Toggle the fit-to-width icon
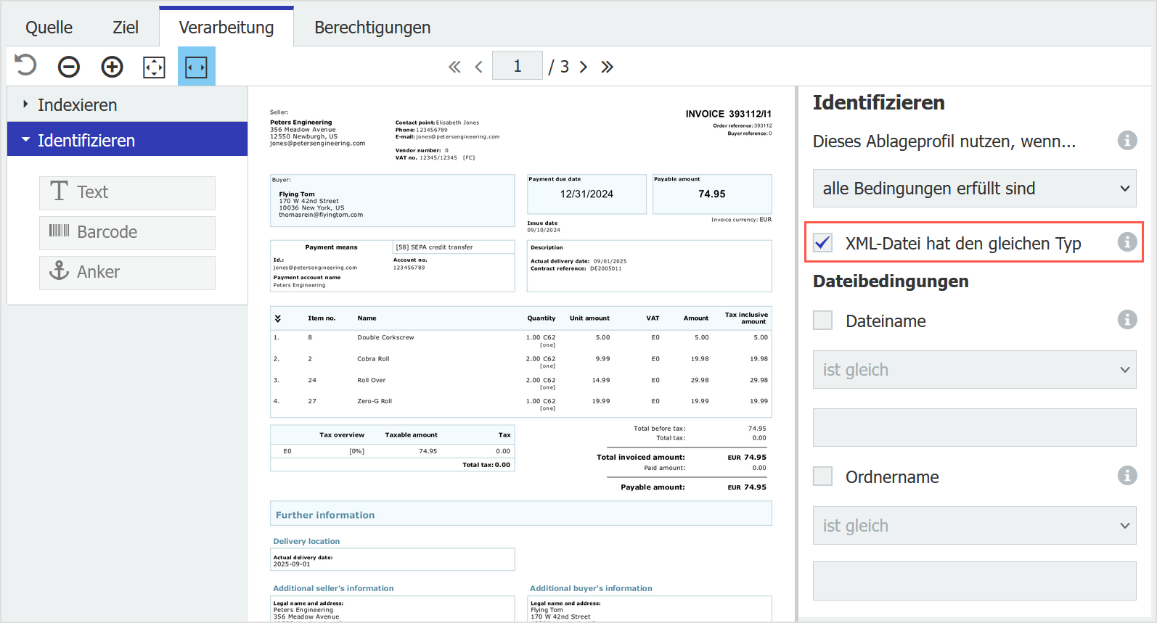 [196, 67]
